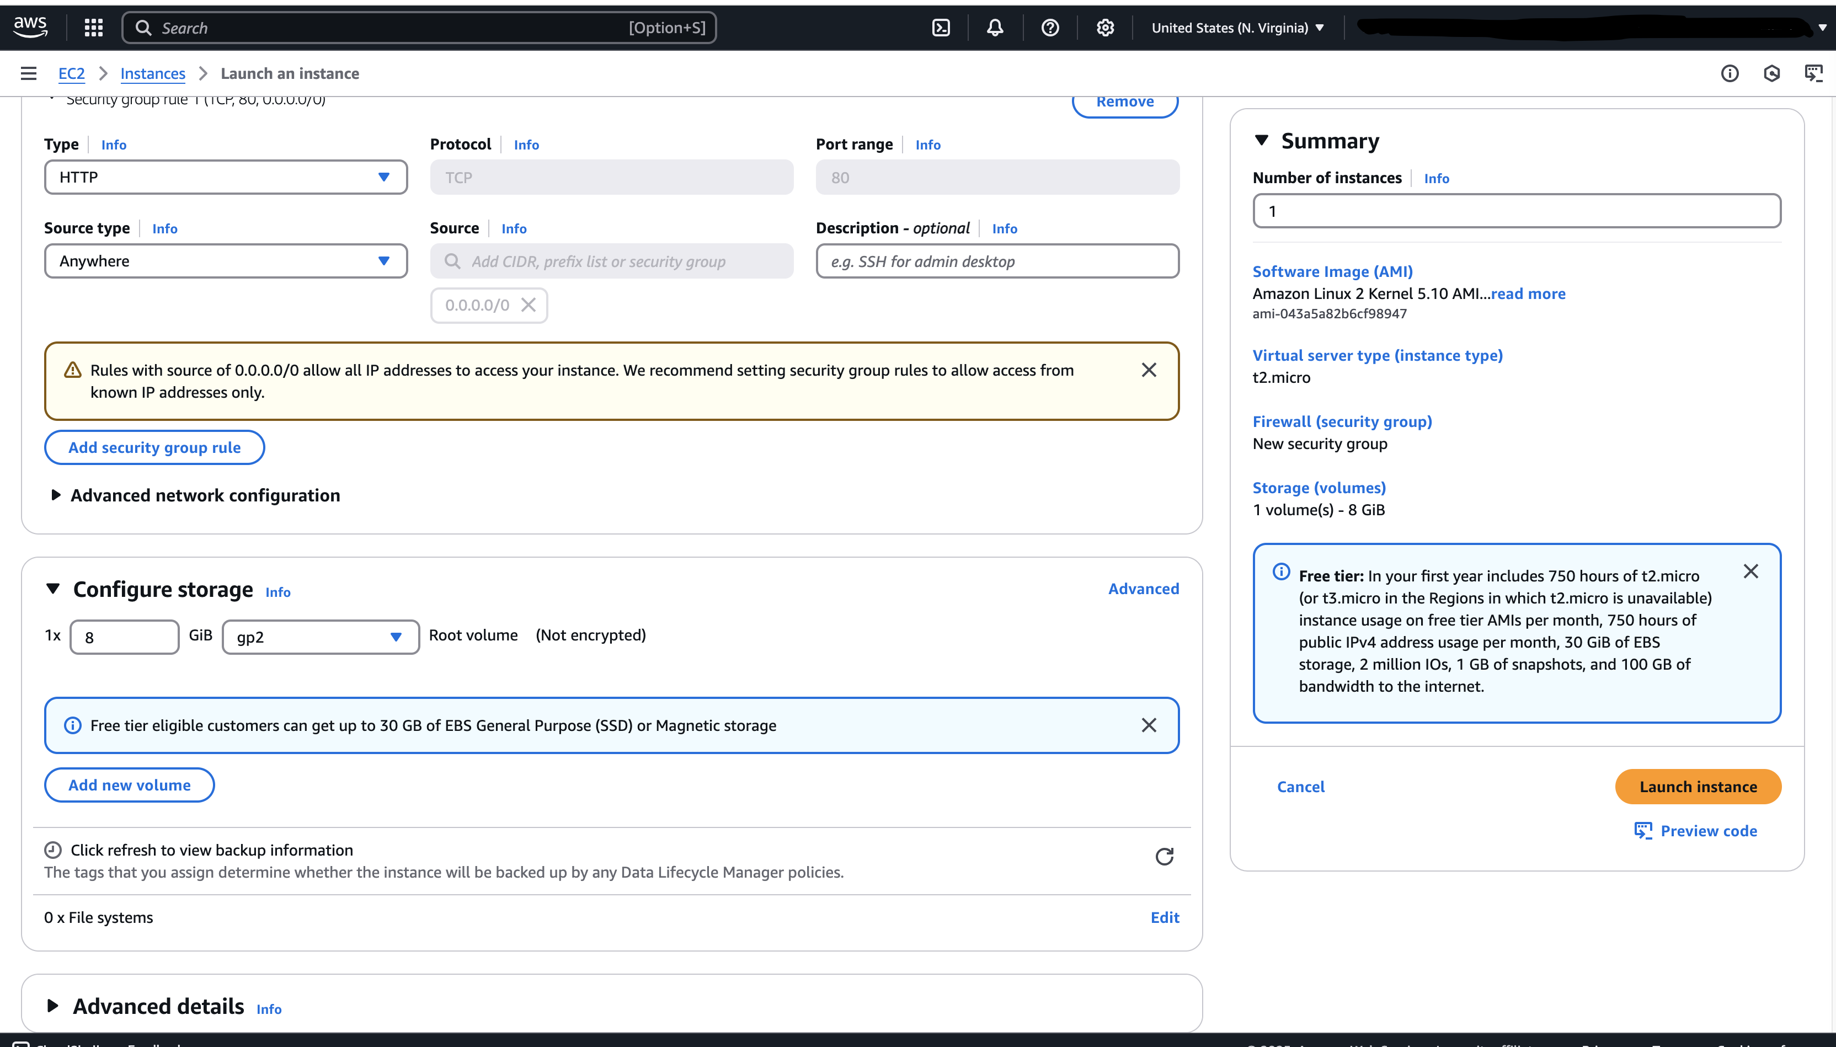Remove the 0.0.0.0/0 source tag
The width and height of the screenshot is (1836, 1047).
pos(529,305)
